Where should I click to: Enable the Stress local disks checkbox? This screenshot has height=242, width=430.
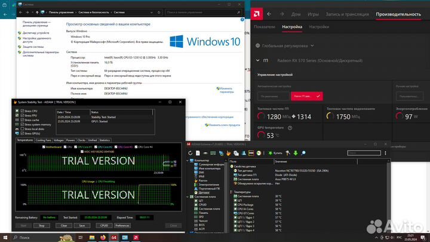click(x=22, y=128)
